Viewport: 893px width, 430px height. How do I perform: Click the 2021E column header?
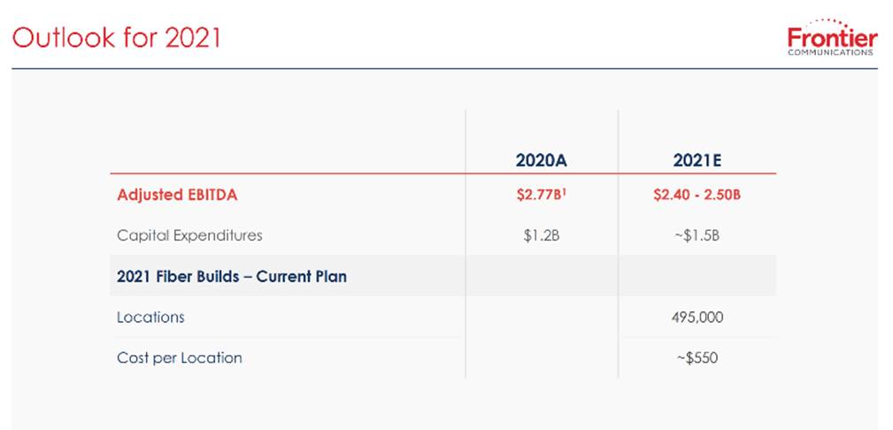click(x=697, y=160)
